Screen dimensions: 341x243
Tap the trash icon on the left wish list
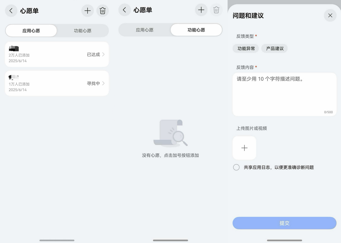tap(103, 11)
